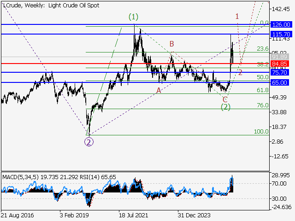Image resolution: width=295 pixels, height=221 pixels.
Task: Click the red wave C label
Action: (225, 99)
